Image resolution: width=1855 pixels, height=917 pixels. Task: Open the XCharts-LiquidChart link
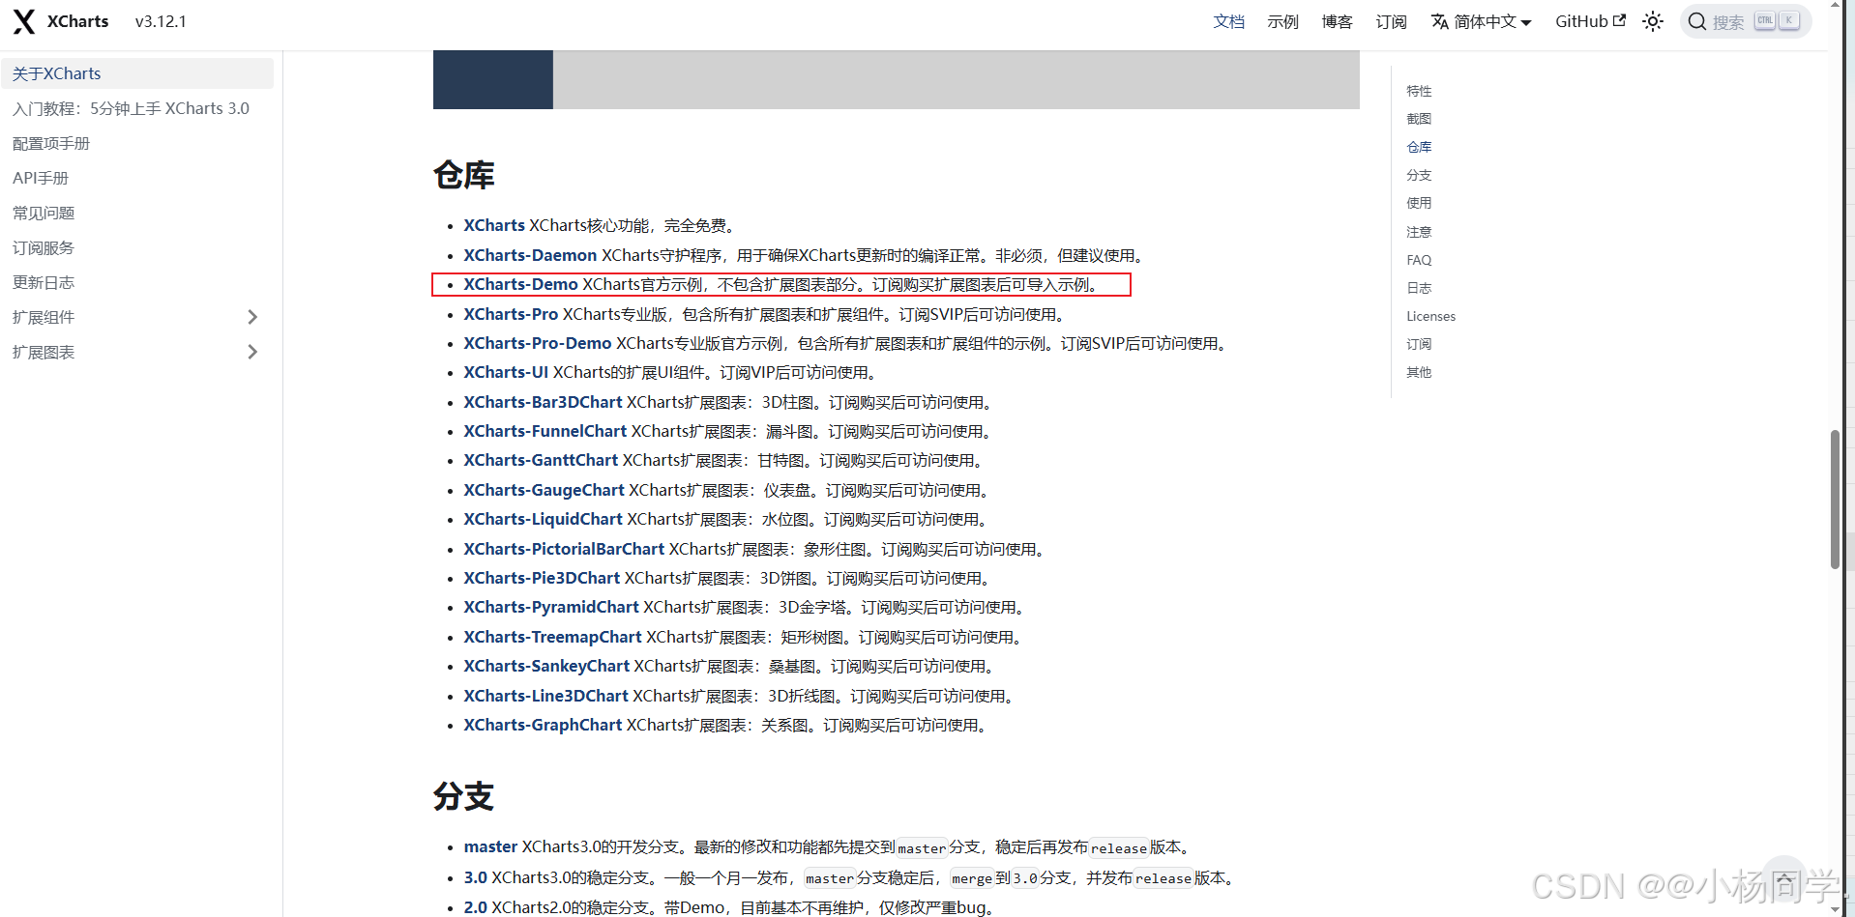(543, 519)
